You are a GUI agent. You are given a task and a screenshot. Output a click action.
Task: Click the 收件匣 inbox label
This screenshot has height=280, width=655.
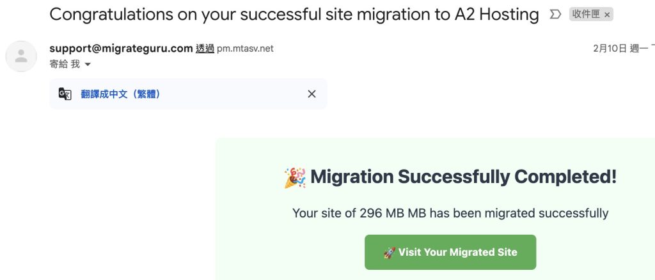click(x=585, y=15)
